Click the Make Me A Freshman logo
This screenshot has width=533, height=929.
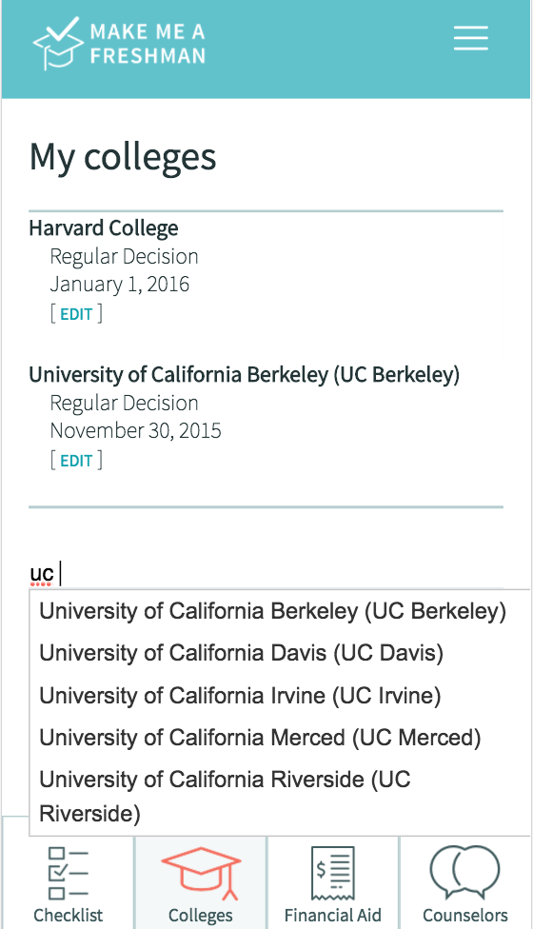click(119, 43)
